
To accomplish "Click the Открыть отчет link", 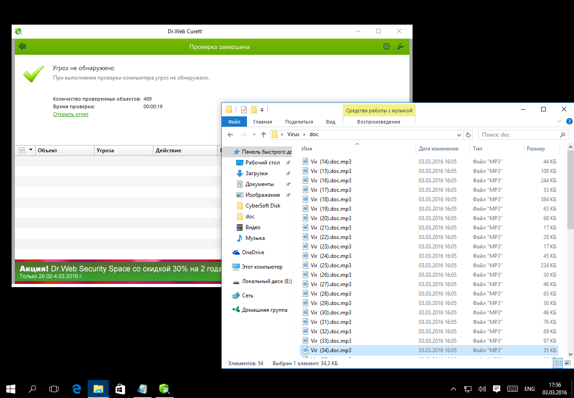I will point(71,114).
